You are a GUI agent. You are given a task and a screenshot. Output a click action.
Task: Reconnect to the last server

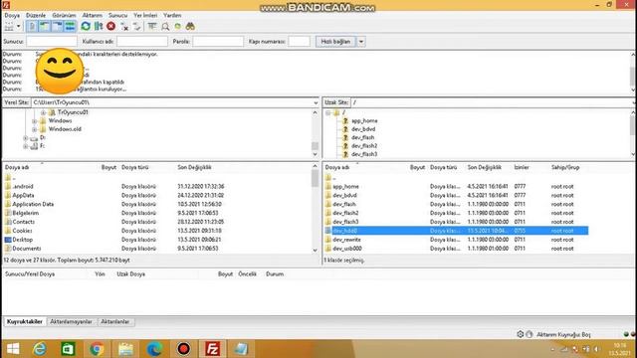pyautogui.click(x=137, y=27)
